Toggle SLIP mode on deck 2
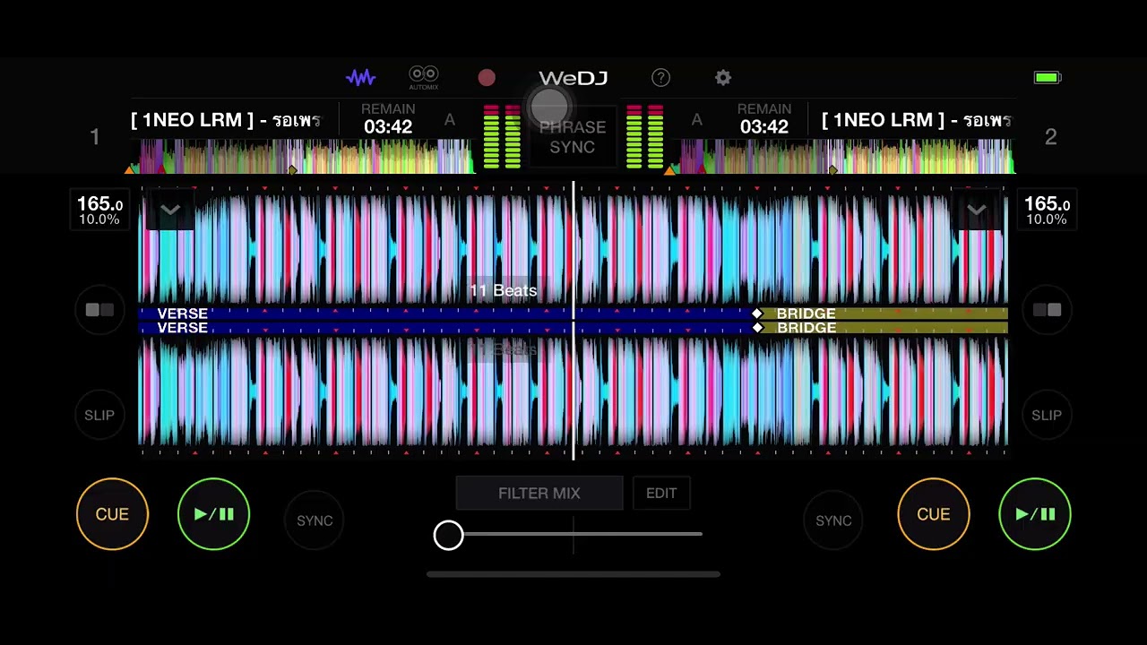This screenshot has height=645, width=1147. click(x=1047, y=416)
